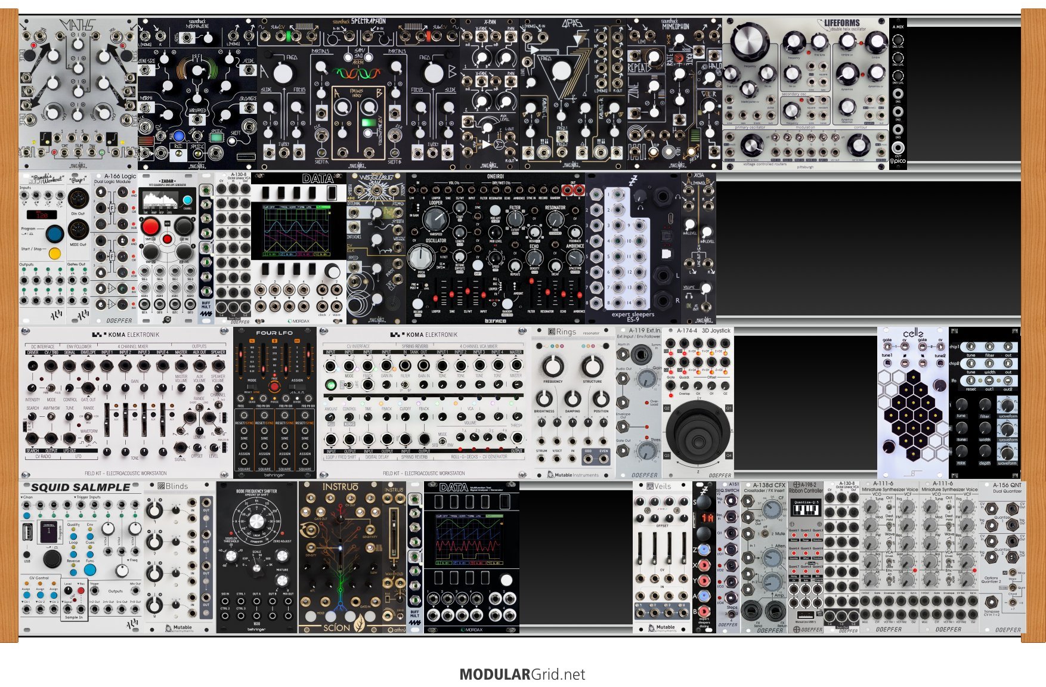Open the ModularGrid.net logo link

pos(522,674)
